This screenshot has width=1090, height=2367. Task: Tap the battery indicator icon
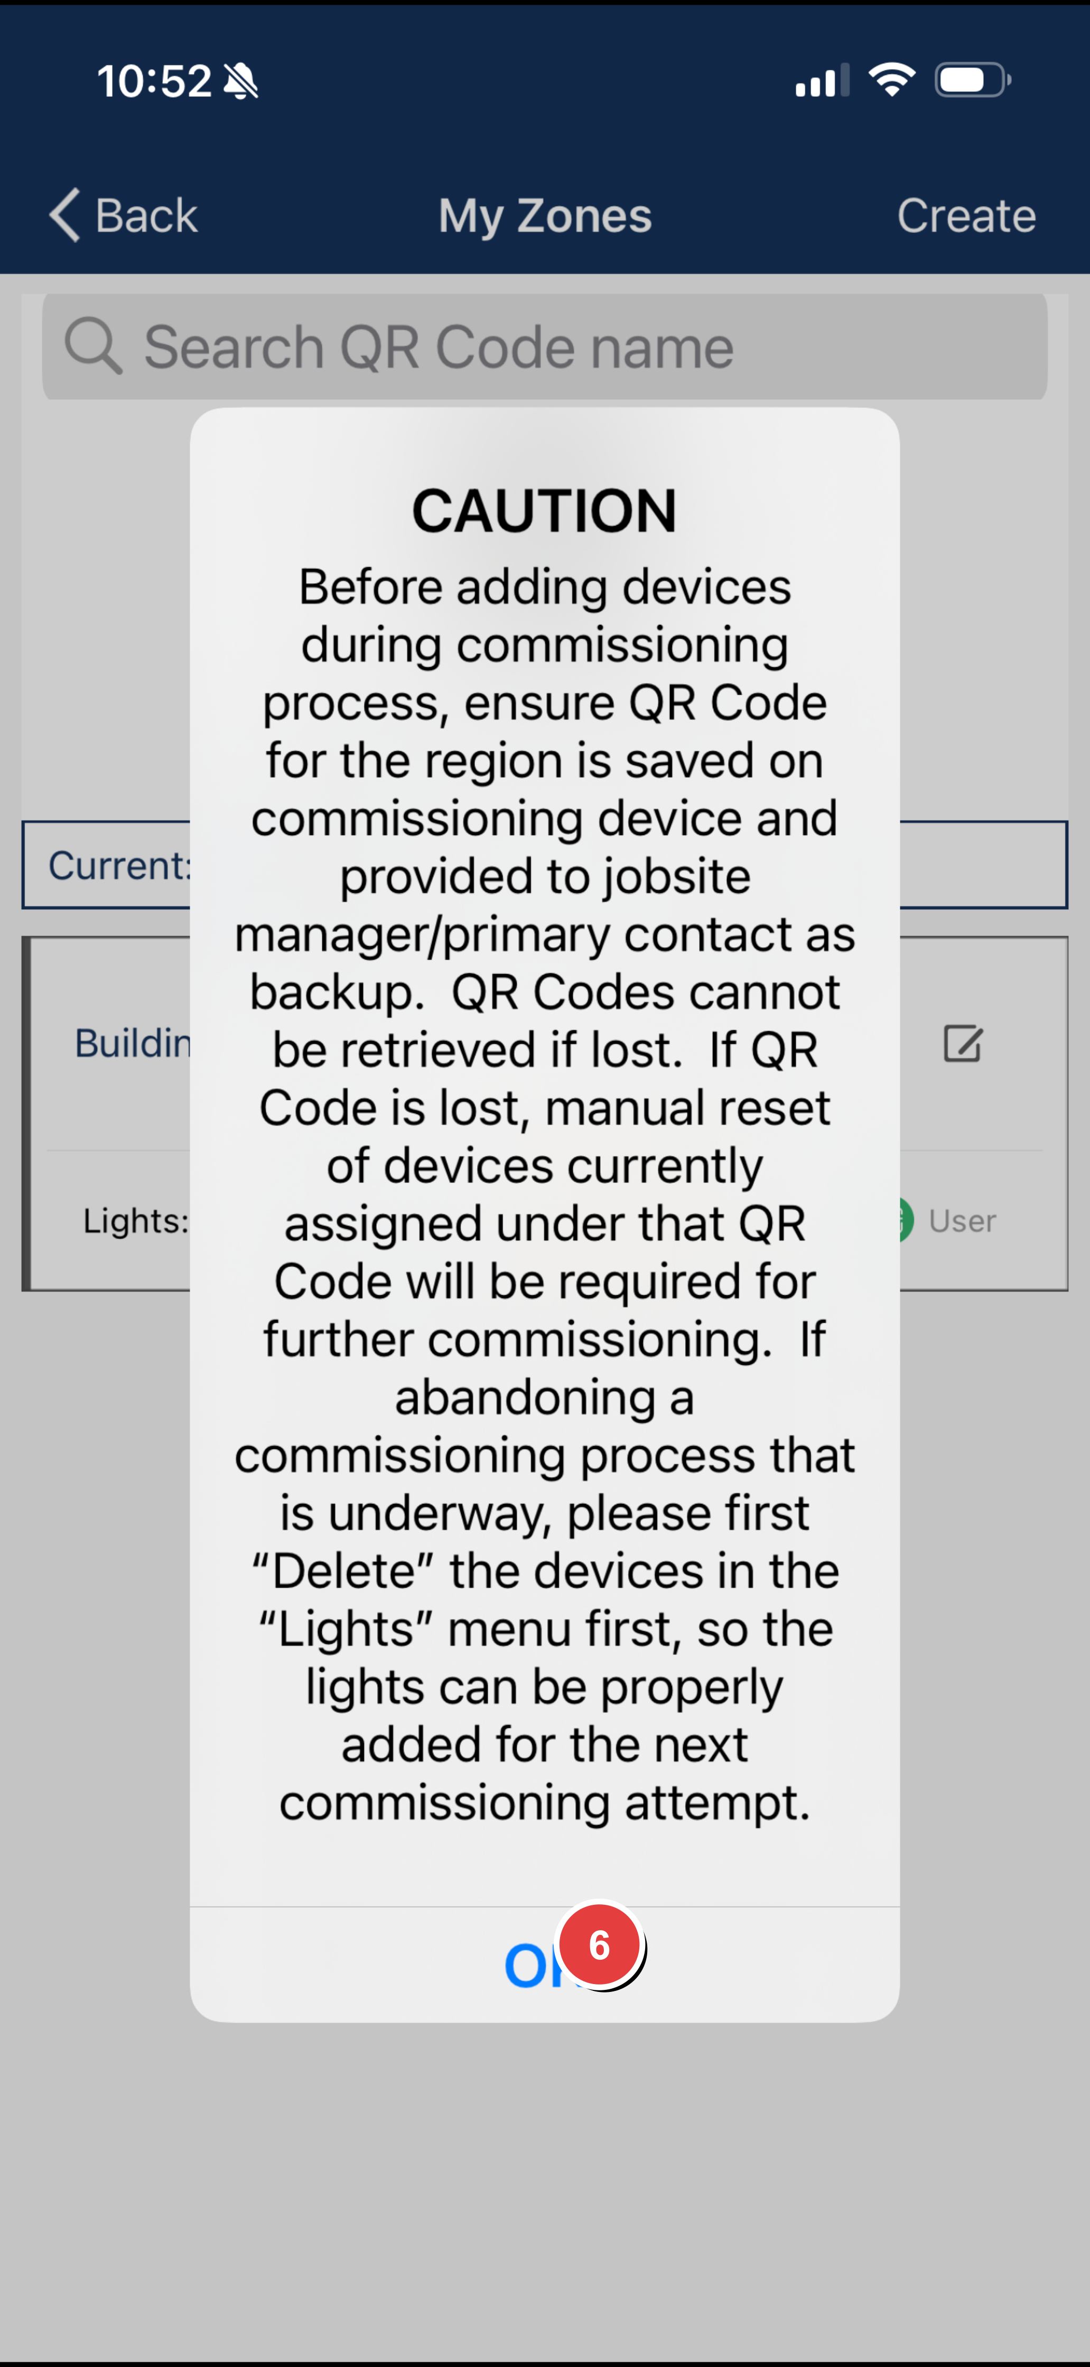click(972, 80)
